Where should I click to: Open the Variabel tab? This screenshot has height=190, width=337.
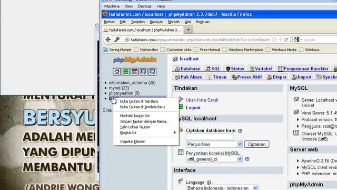[x=261, y=69]
